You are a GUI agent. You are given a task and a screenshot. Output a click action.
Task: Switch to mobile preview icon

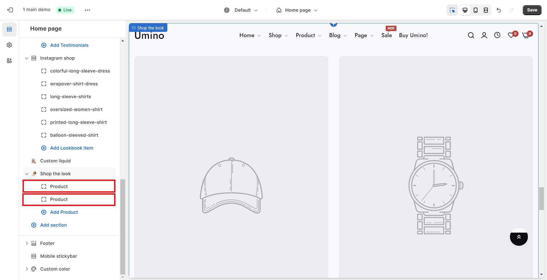click(x=475, y=10)
